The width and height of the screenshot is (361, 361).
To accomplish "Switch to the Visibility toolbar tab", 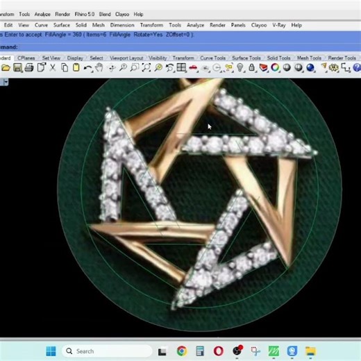I will [158, 58].
